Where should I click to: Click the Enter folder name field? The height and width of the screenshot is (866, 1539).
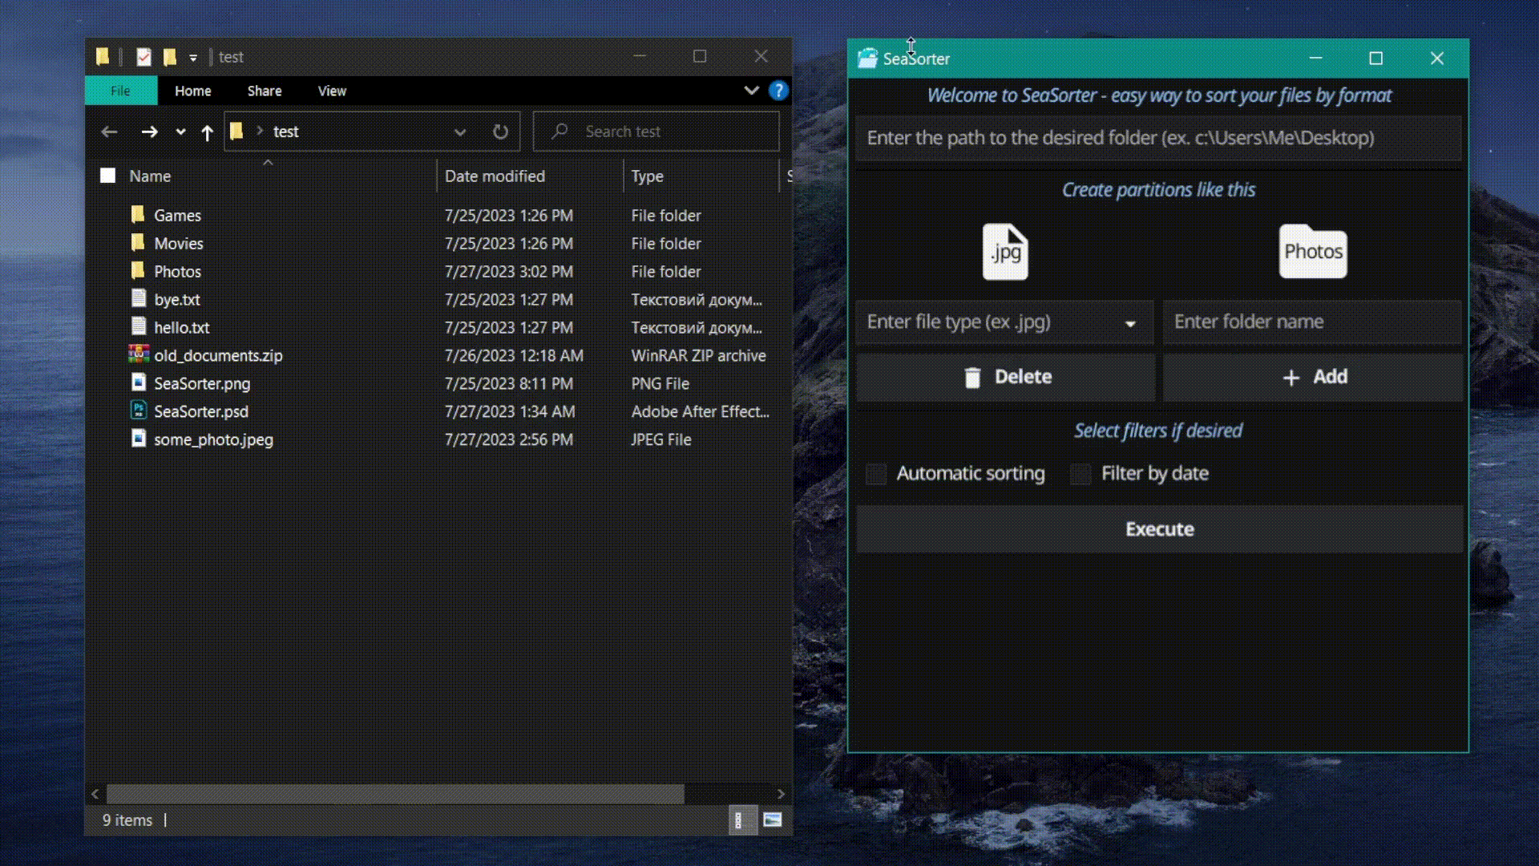tap(1313, 322)
